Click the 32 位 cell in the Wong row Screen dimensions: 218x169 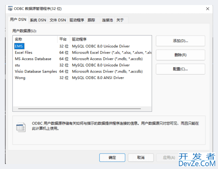point(64,78)
